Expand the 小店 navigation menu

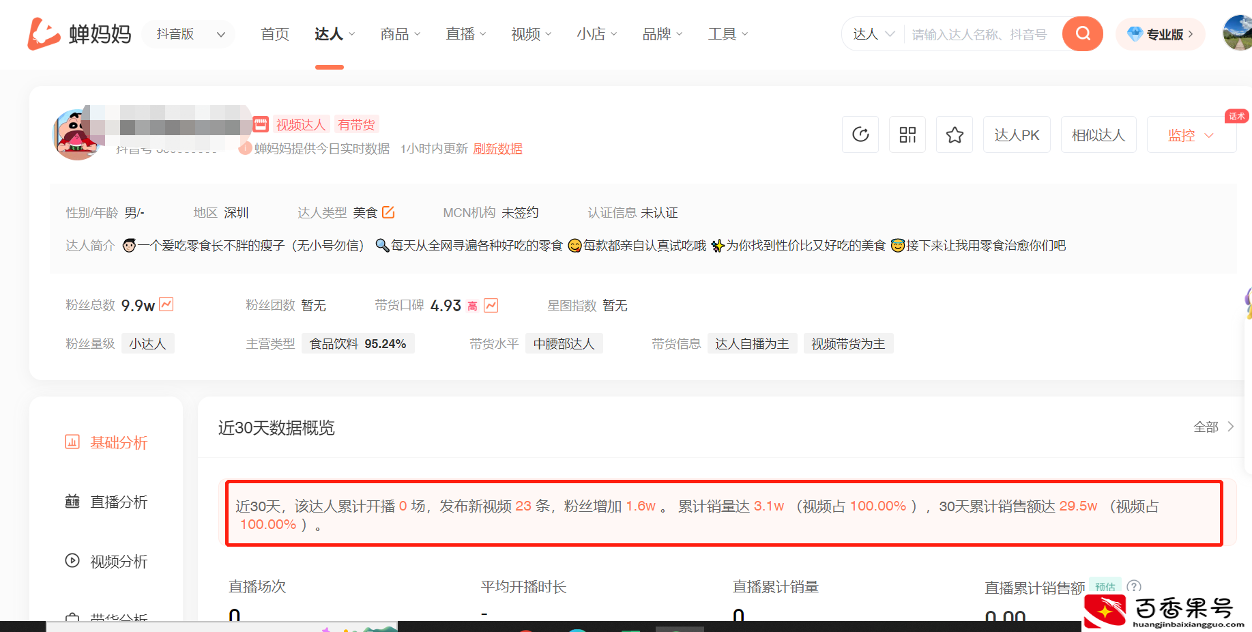pos(597,33)
